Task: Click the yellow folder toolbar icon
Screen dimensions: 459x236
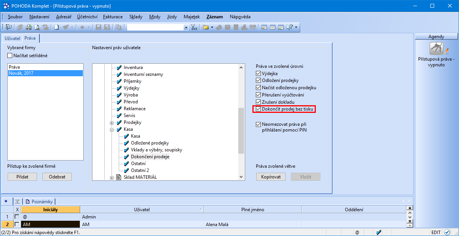Action: [205, 27]
